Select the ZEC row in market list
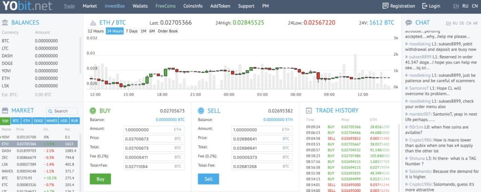The height and width of the screenshot is (192, 481). (39, 157)
